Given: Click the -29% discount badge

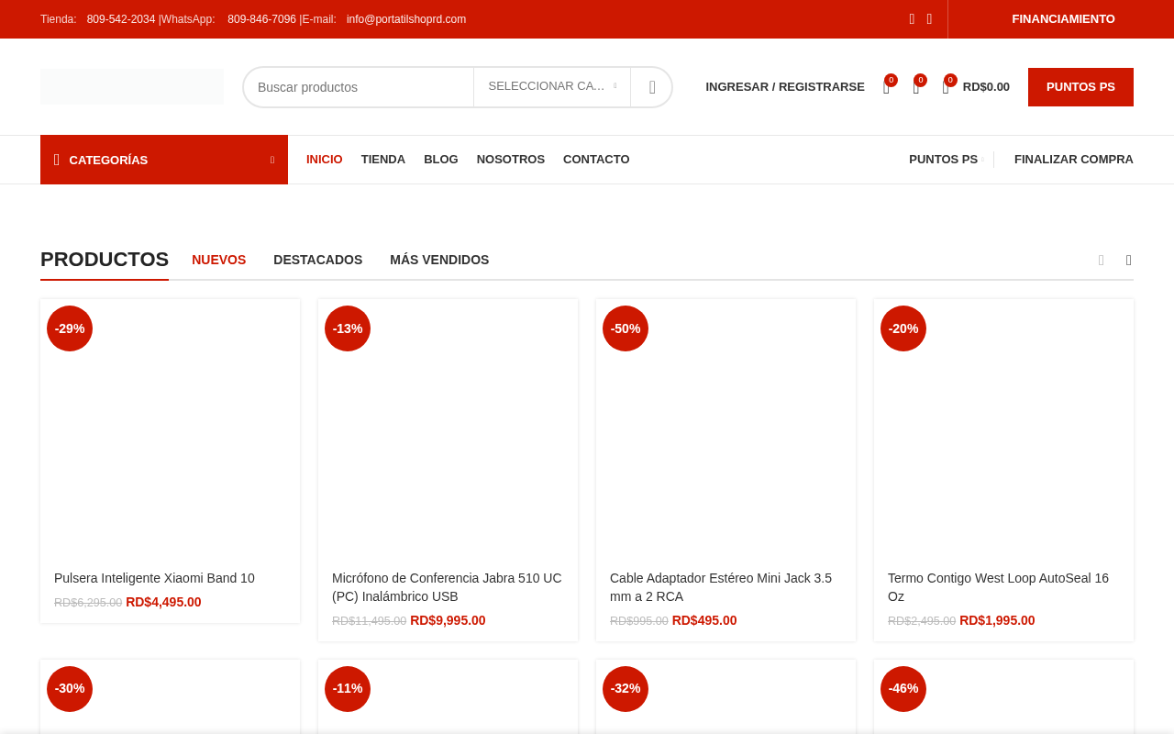Looking at the screenshot, I should click(70, 328).
